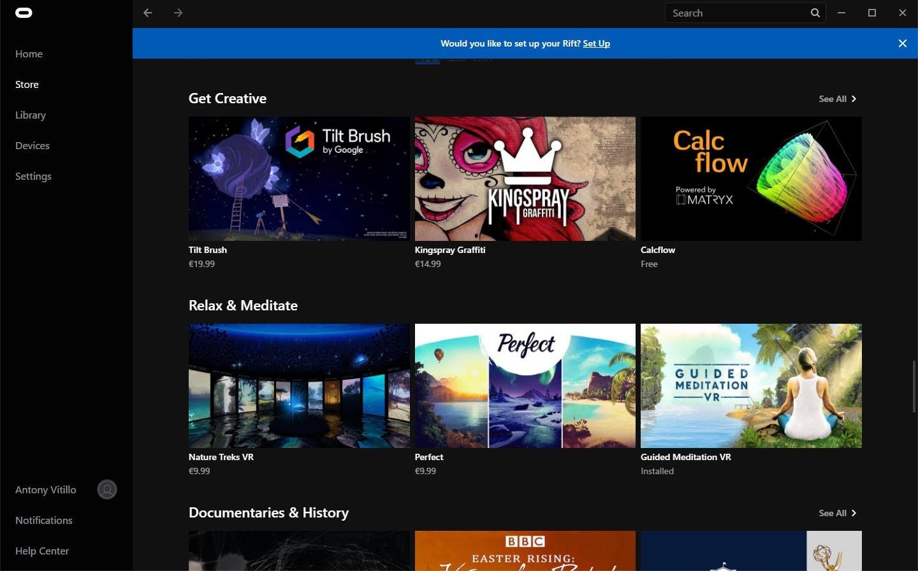Screen dimensions: 918x571
Task: See all Documentaries & History apps
Action: tap(838, 513)
